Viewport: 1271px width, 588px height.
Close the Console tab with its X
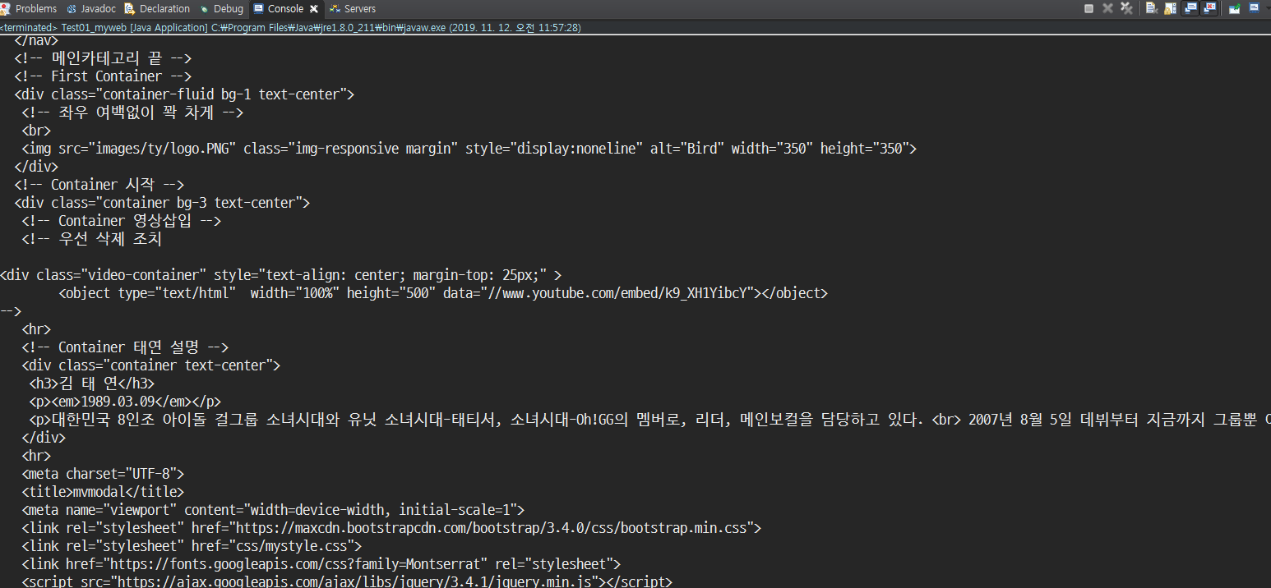click(x=314, y=9)
